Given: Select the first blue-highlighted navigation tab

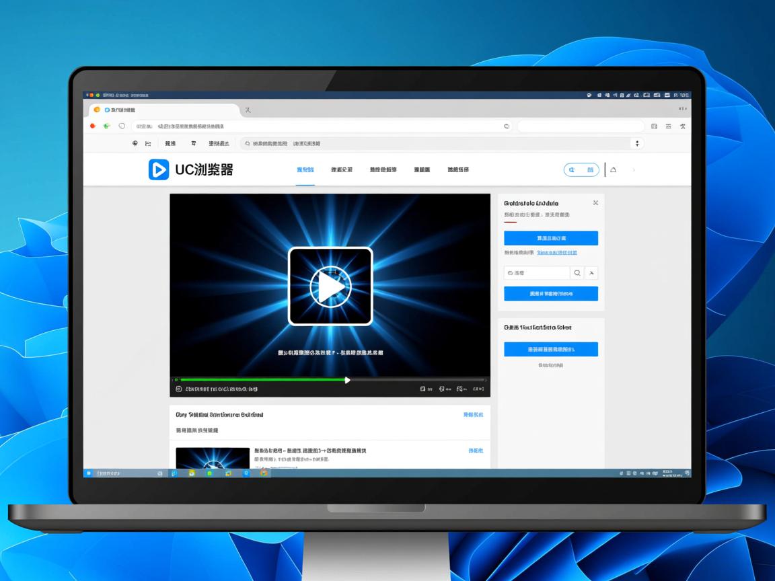Looking at the screenshot, I should (x=305, y=170).
